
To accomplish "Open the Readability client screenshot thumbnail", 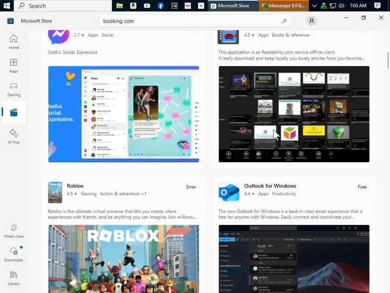I will click(294, 114).
